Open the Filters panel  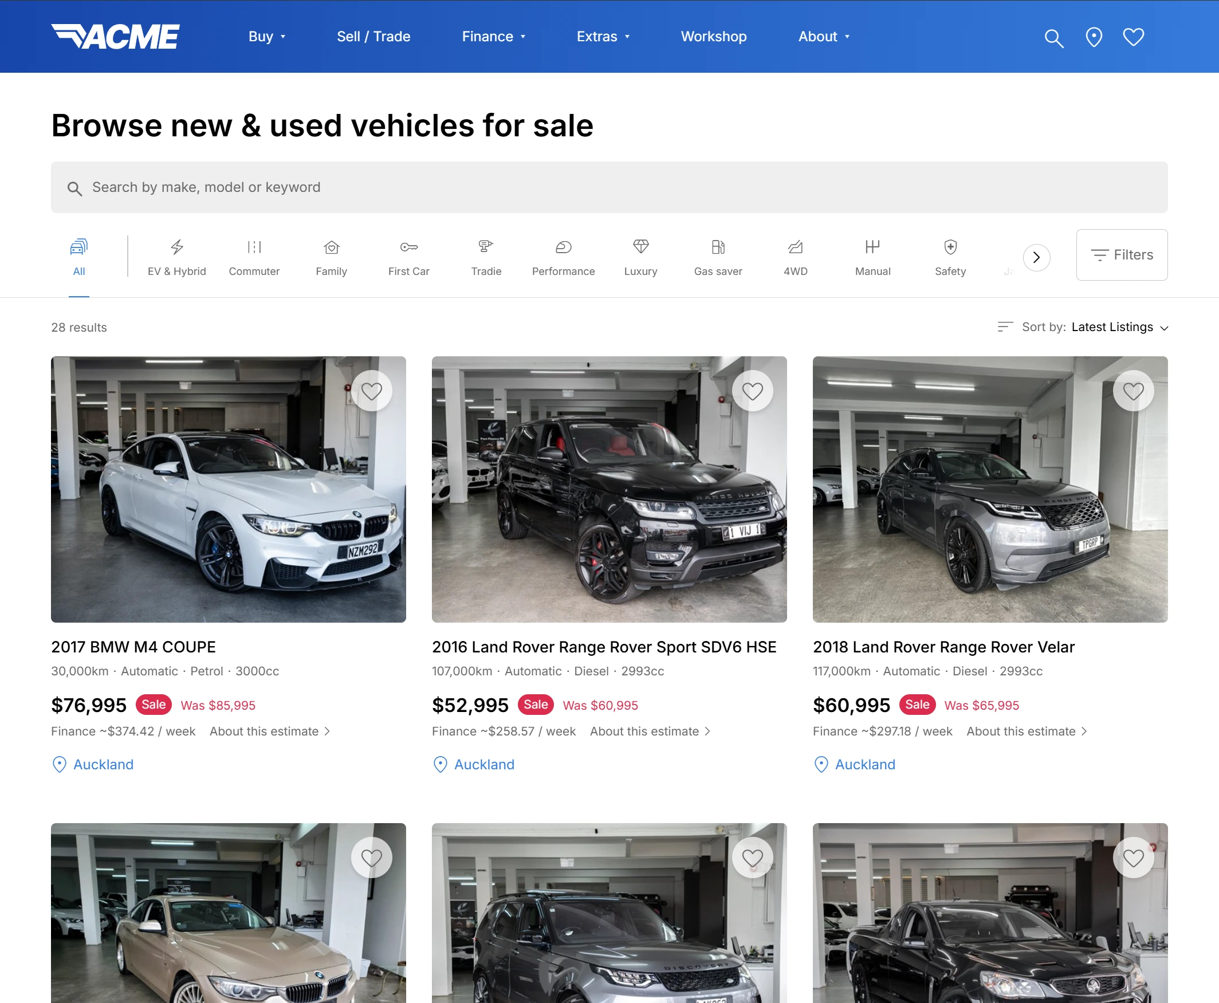click(1122, 255)
